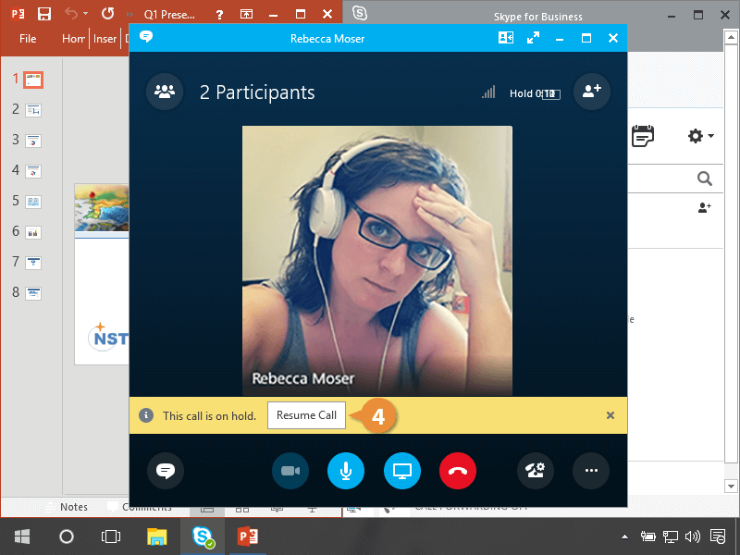Screen dimensions: 740x555
Task: Click the Resume Call button
Action: click(306, 415)
